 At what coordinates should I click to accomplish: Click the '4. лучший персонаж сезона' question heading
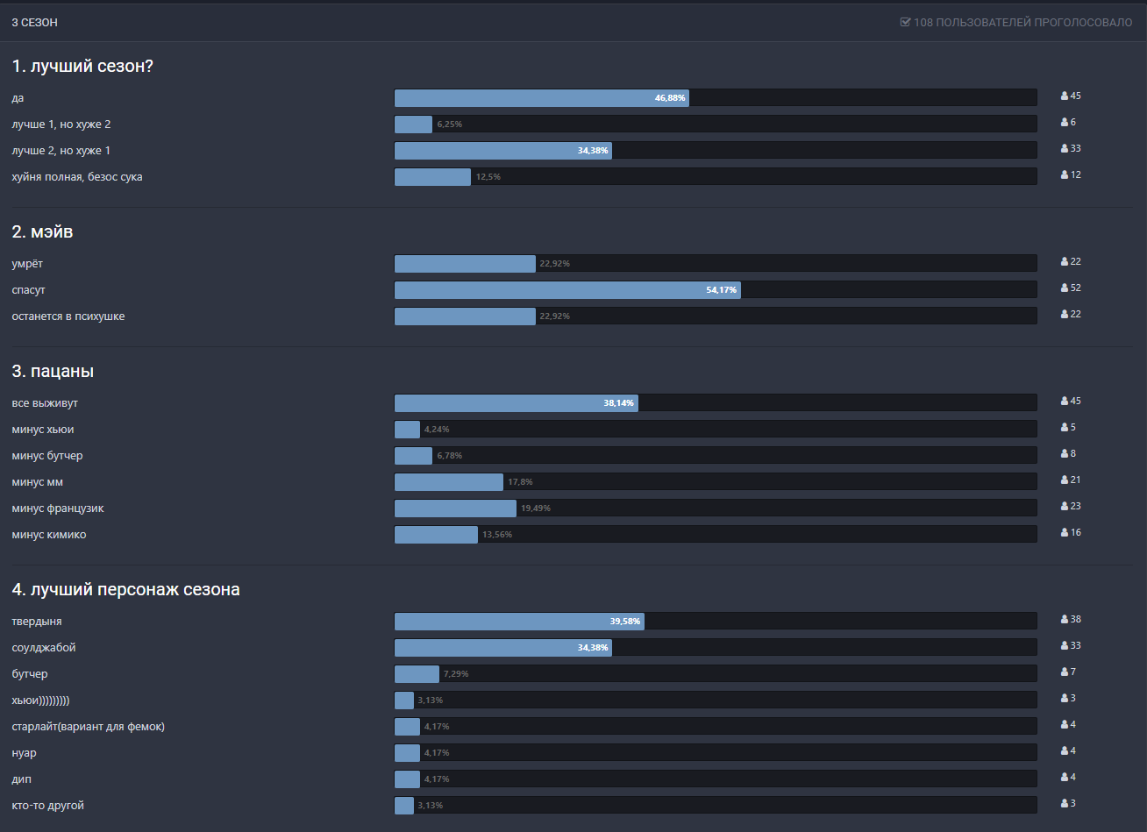pyautogui.click(x=125, y=590)
